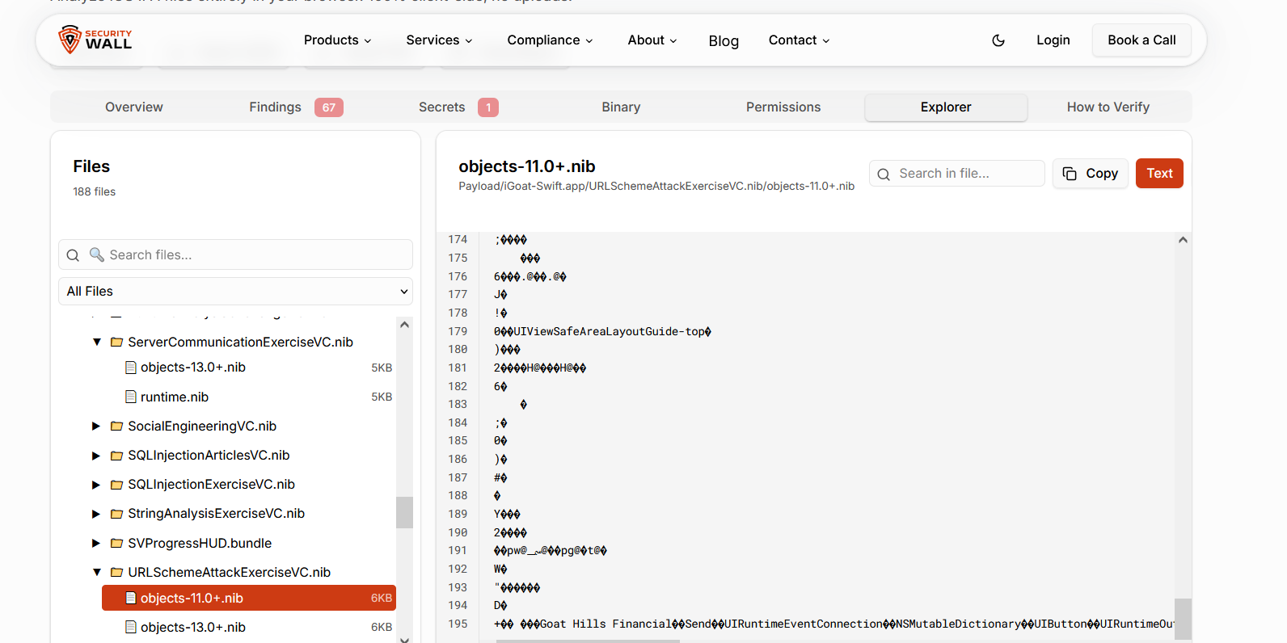Click the file tree scrollbar thumb
This screenshot has width=1287, height=643.
pos(404,512)
